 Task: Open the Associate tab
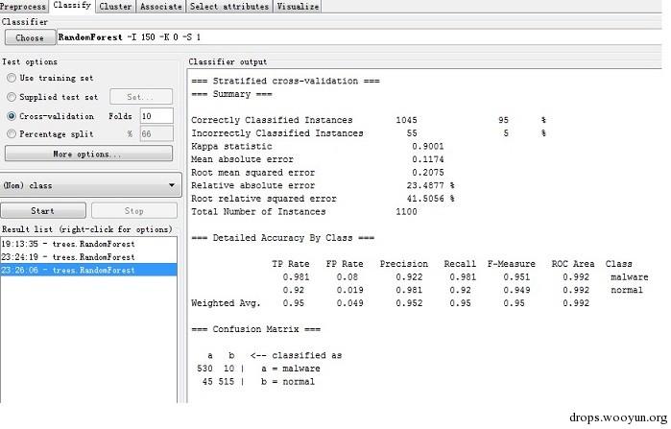click(x=161, y=7)
